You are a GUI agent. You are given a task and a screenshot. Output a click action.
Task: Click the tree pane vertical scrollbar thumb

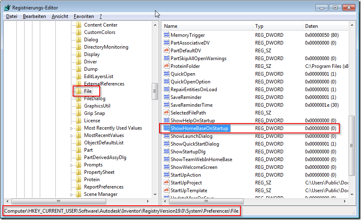pos(155,91)
